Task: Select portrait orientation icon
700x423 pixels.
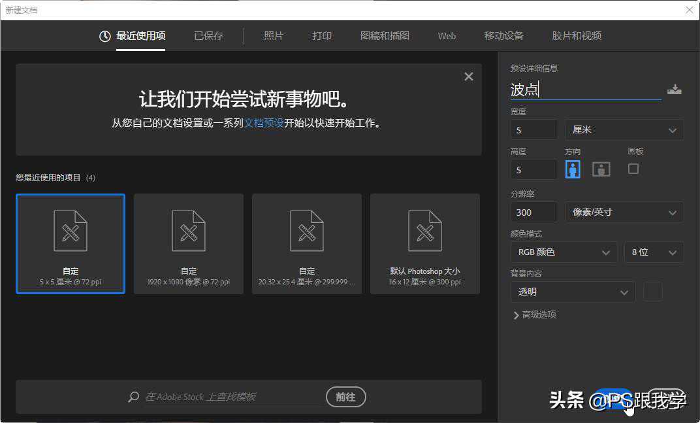Action: click(x=573, y=169)
